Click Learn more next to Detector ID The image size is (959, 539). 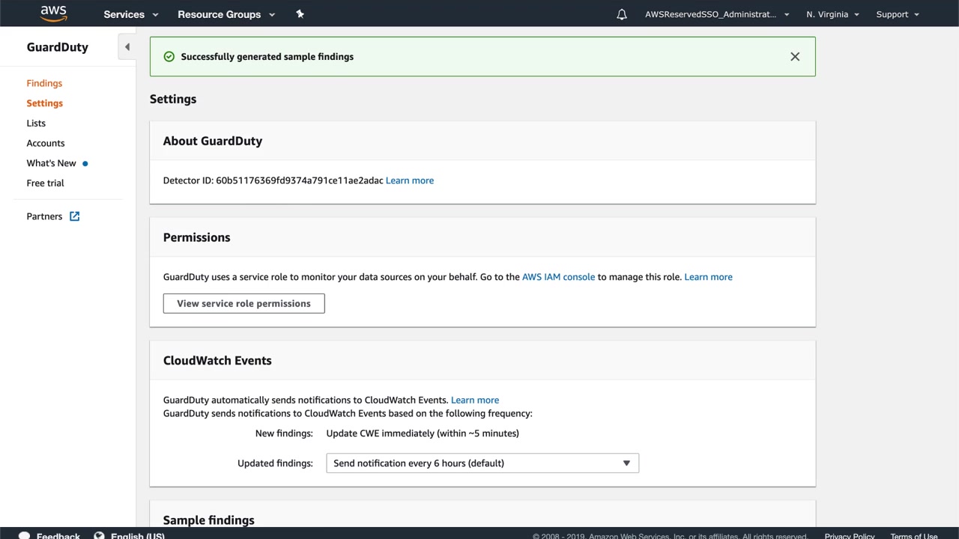410,180
